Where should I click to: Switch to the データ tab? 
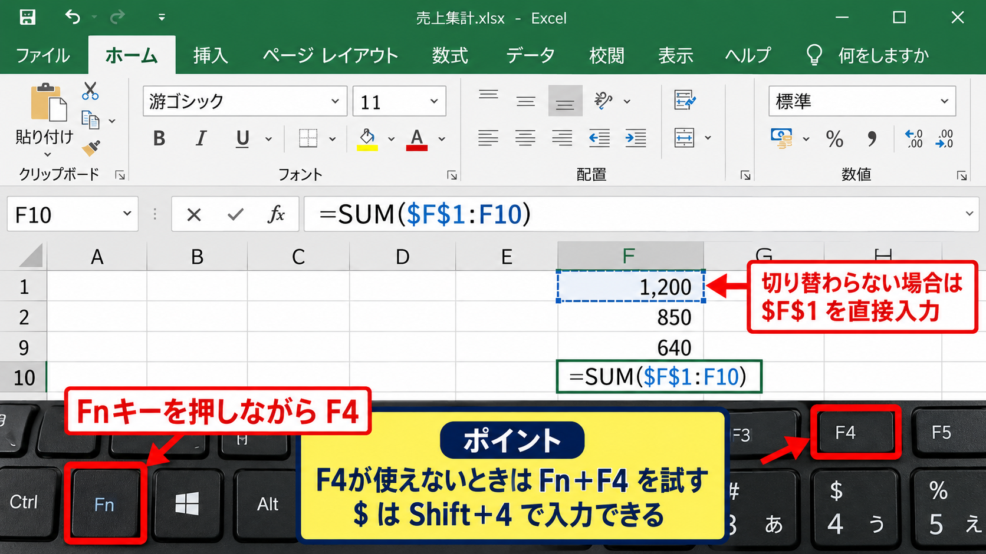[x=530, y=55]
